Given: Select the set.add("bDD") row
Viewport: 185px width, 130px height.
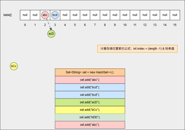Looking at the screenshot, I should pyautogui.click(x=90, y=117).
